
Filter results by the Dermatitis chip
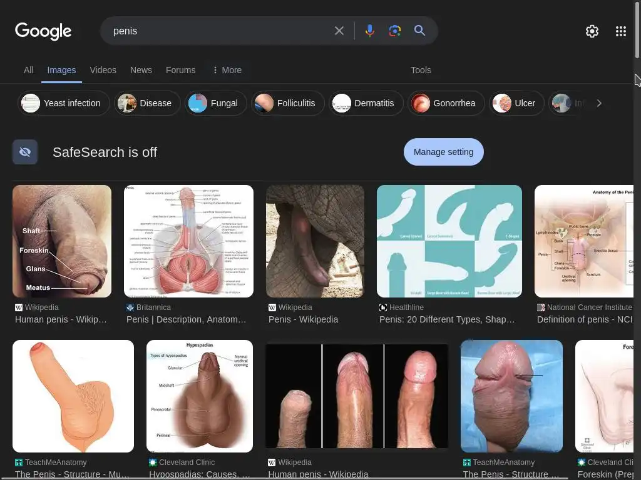coord(366,103)
